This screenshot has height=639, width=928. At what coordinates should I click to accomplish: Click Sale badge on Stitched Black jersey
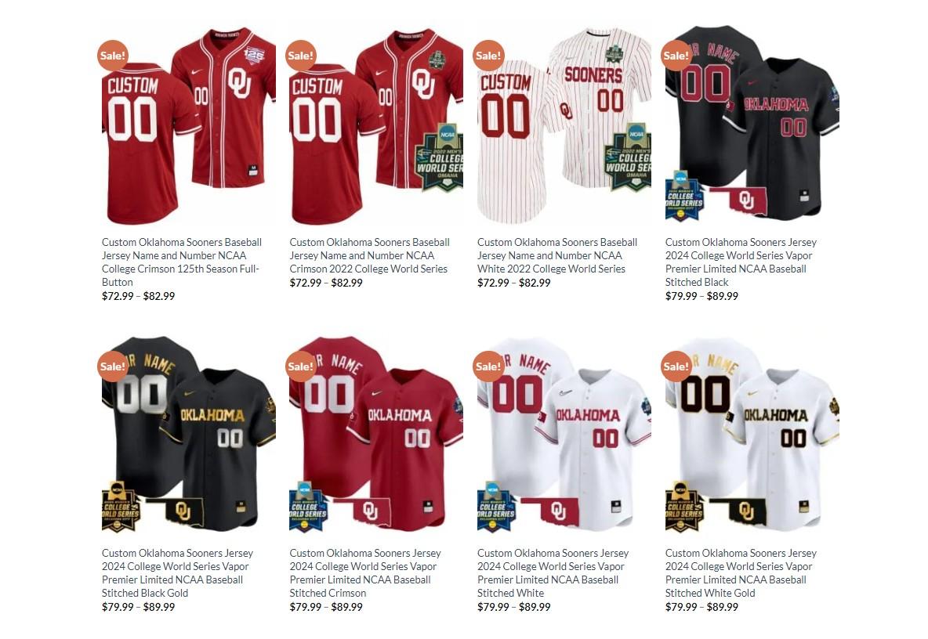pos(676,56)
